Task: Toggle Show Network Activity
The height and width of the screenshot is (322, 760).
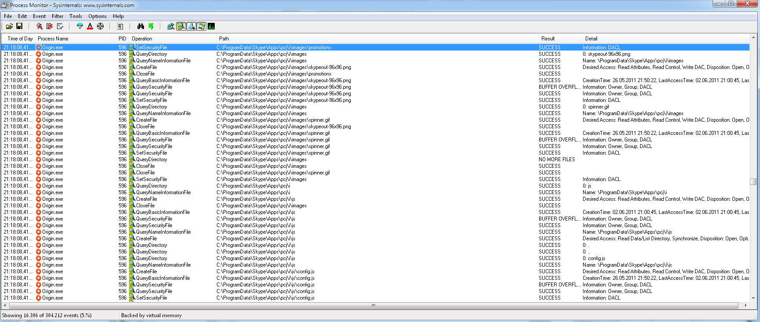Action: tap(191, 26)
